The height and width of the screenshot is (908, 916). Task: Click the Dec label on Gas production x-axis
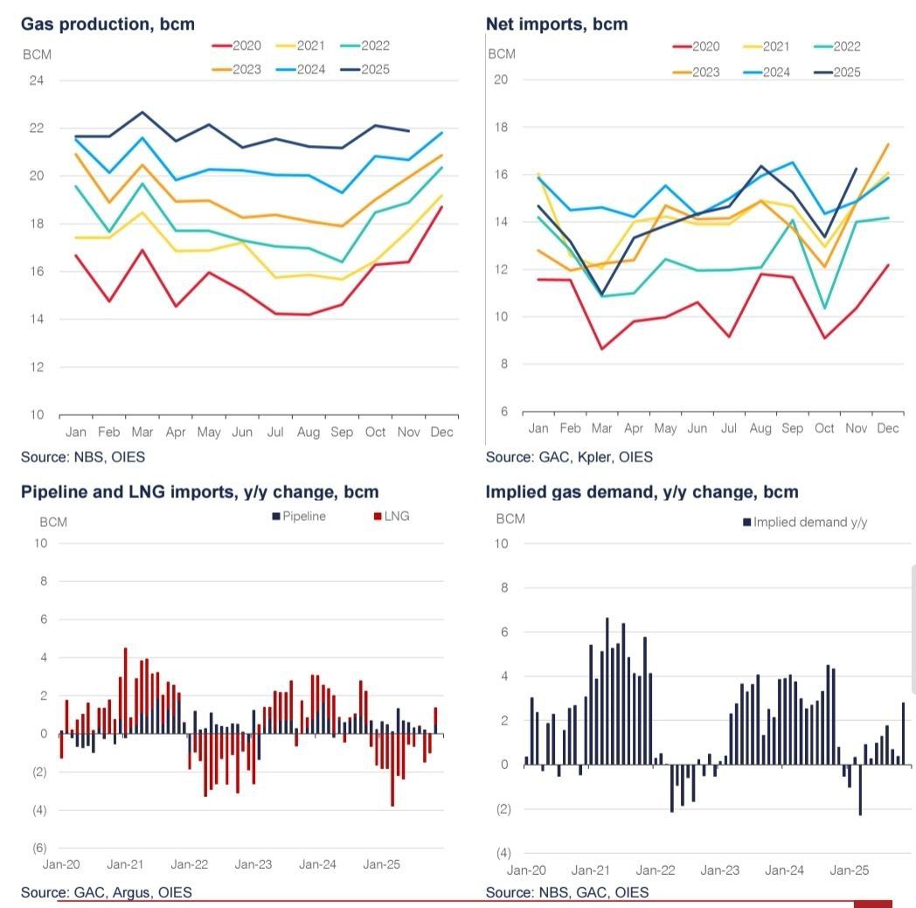443,432
